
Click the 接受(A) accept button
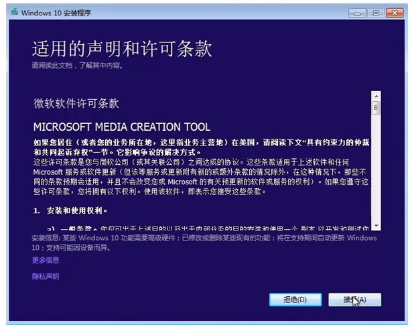pos(354,300)
